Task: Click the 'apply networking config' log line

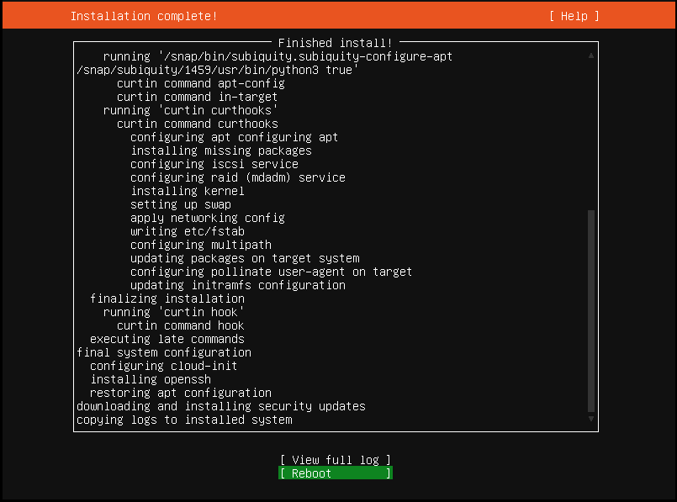Action: [206, 217]
